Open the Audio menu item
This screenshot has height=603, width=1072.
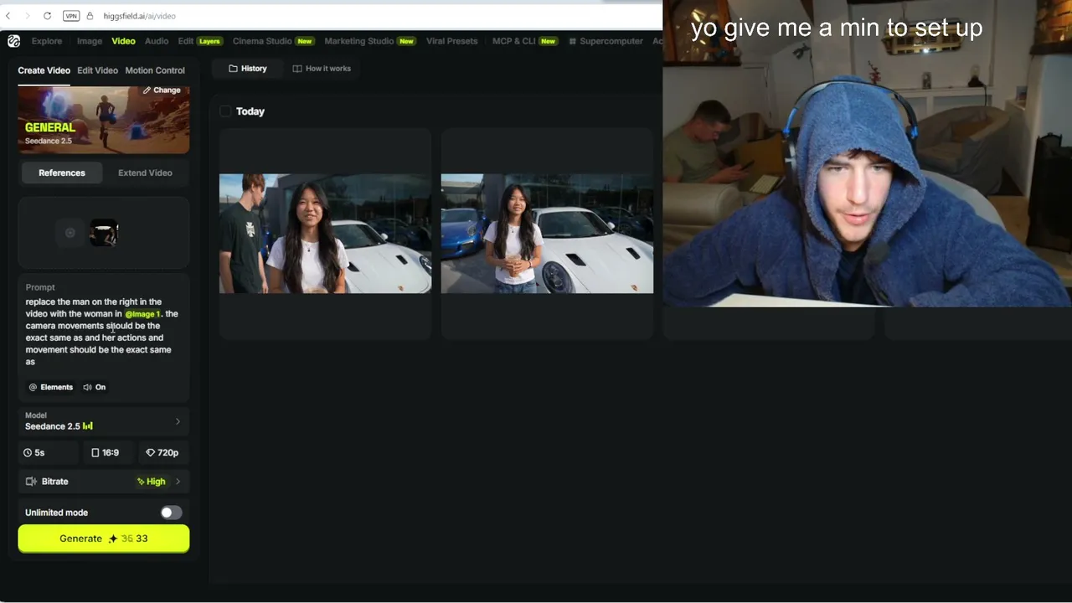pyautogui.click(x=157, y=41)
